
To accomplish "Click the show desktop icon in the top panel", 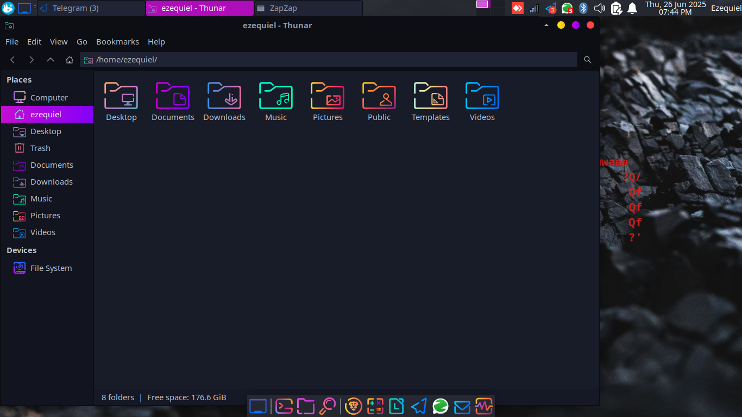I will pyautogui.click(x=24, y=8).
